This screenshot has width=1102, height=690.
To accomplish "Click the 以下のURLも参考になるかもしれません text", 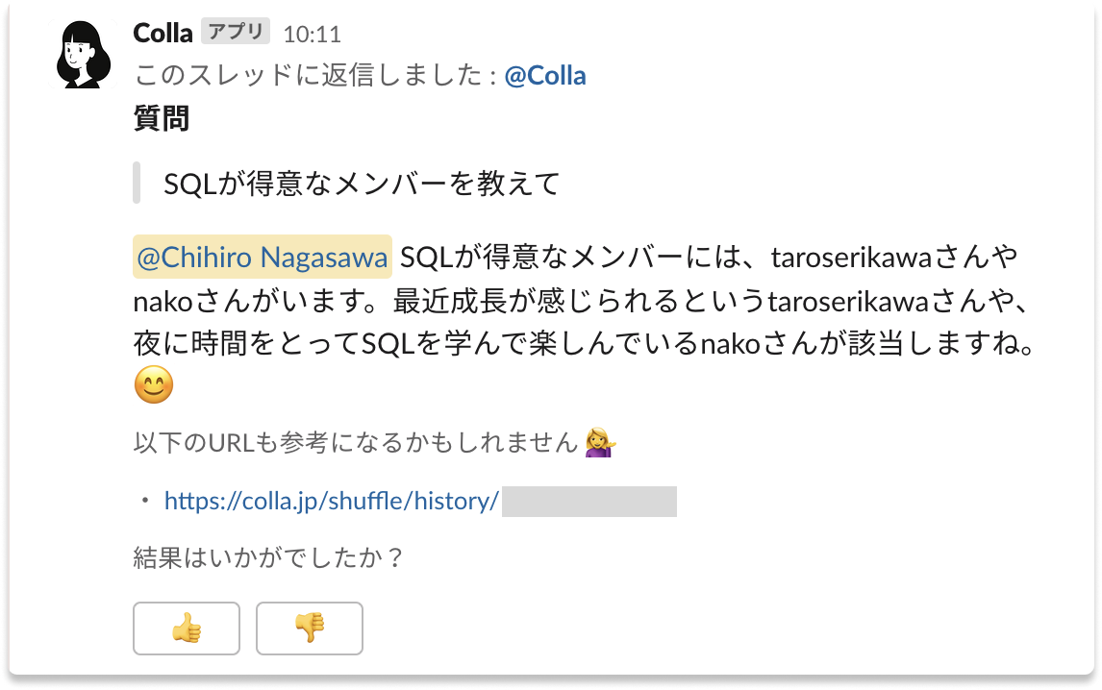I will click(358, 443).
